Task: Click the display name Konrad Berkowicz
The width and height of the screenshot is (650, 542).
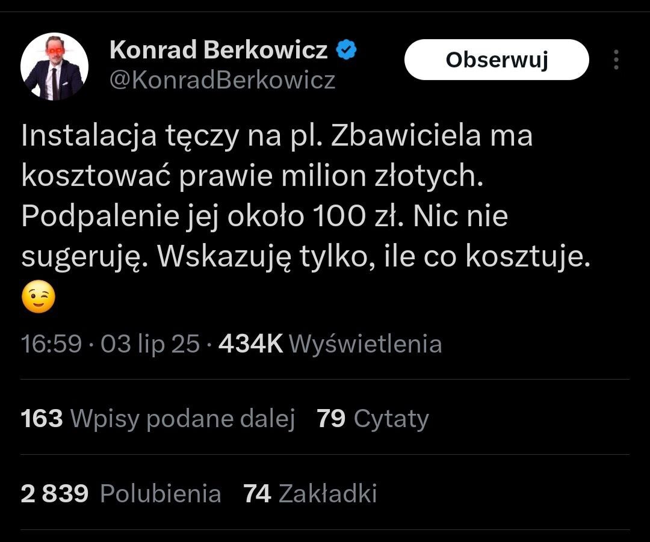Action: [218, 51]
